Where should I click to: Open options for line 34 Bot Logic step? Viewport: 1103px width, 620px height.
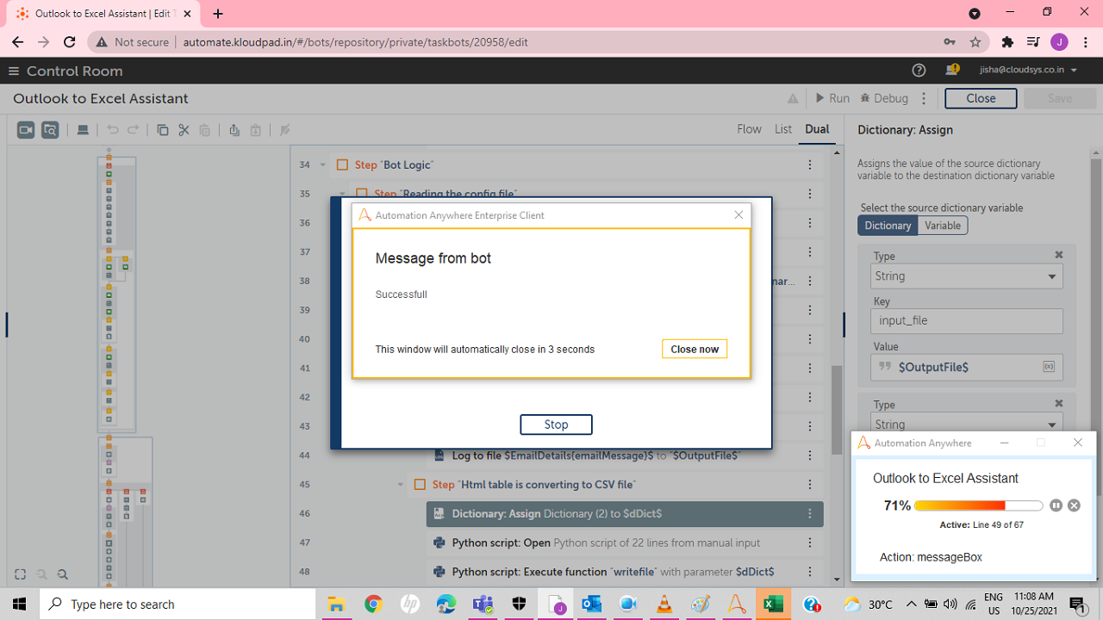pos(809,164)
